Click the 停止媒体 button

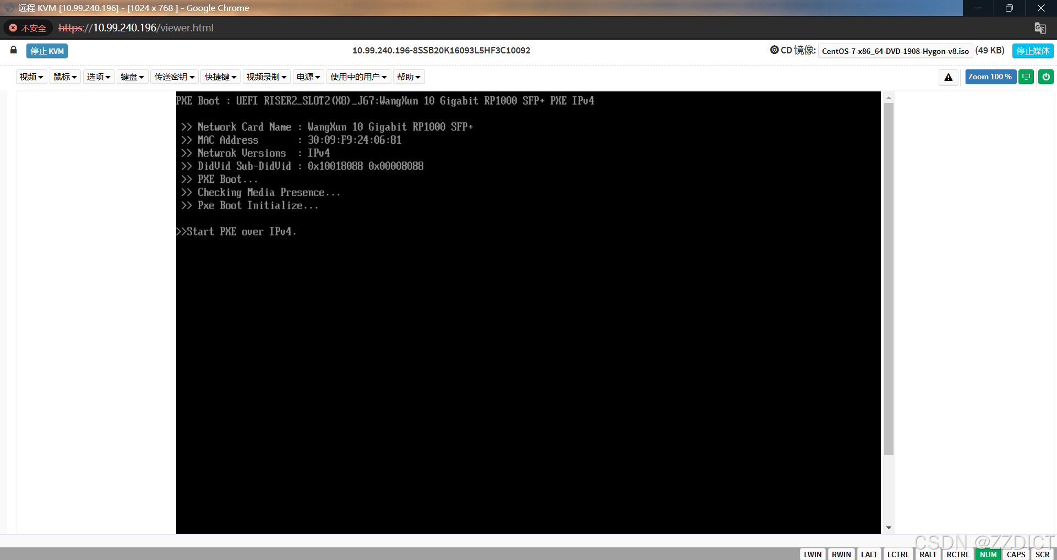pyautogui.click(x=1033, y=51)
